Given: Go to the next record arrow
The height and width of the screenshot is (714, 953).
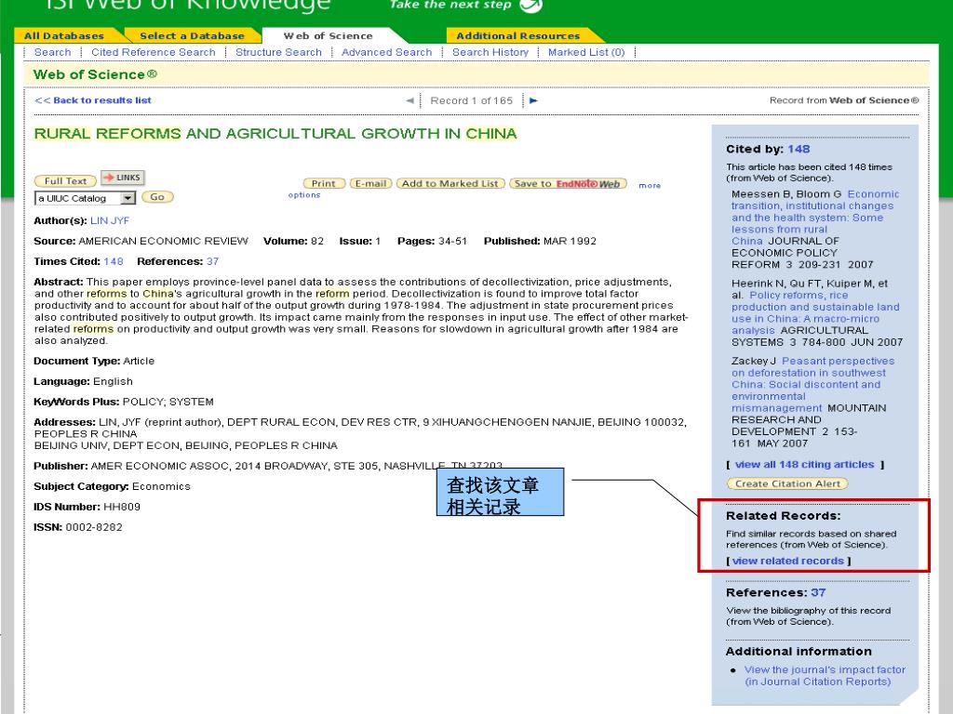Looking at the screenshot, I should click(533, 100).
